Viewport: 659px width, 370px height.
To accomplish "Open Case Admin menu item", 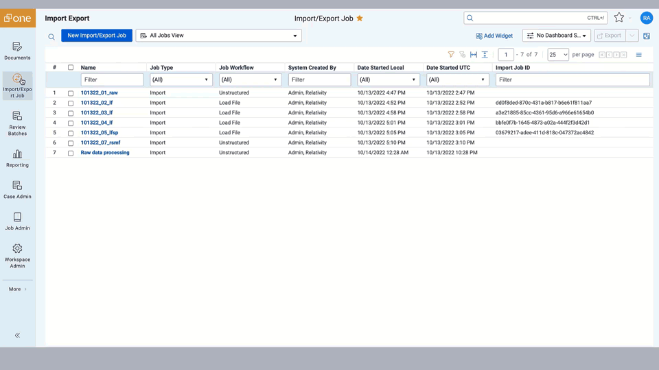I will 17,190.
